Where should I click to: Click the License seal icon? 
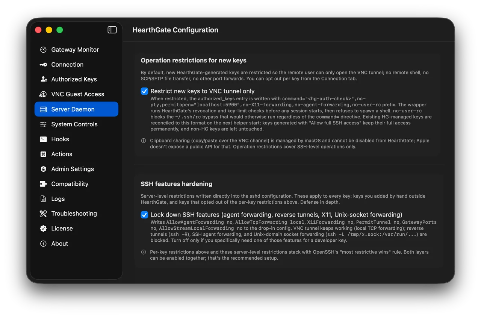tap(43, 229)
